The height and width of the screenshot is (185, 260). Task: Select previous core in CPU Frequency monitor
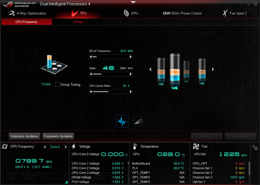(x=45, y=147)
